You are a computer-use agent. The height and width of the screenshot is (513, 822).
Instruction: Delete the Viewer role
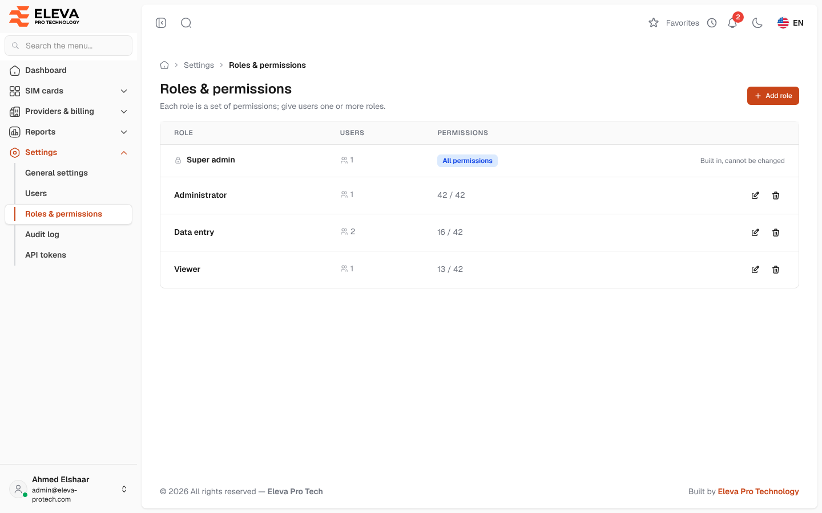(776, 270)
